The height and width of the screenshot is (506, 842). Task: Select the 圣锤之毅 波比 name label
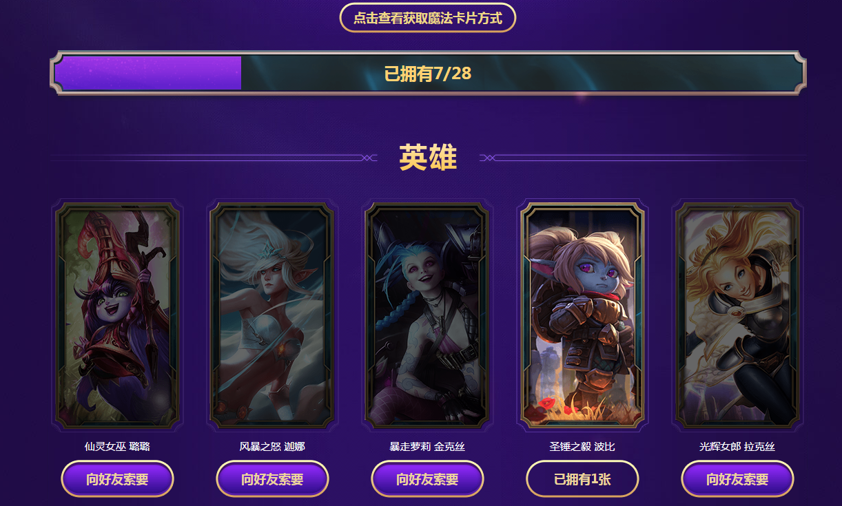click(x=582, y=447)
